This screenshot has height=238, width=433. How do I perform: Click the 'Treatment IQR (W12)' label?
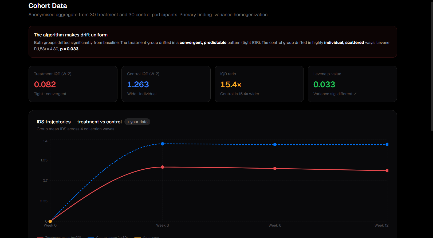pyautogui.click(x=53, y=74)
